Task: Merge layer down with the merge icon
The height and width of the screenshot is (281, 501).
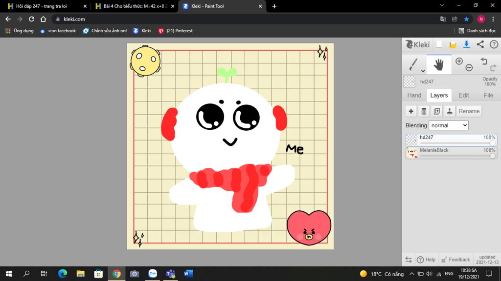Action: point(449,111)
